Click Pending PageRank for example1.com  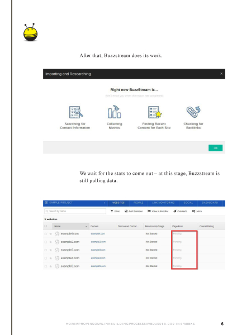tap(177, 234)
